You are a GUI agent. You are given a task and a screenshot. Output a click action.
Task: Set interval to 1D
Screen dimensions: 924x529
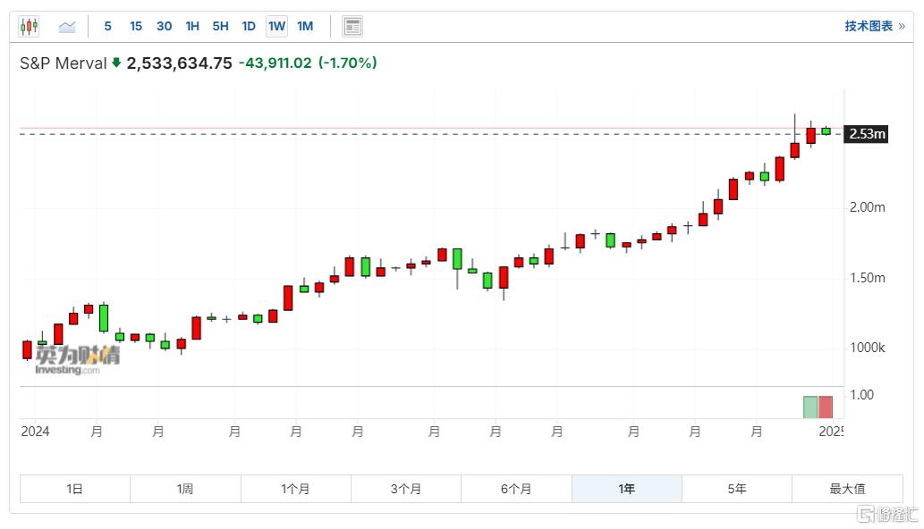(249, 27)
